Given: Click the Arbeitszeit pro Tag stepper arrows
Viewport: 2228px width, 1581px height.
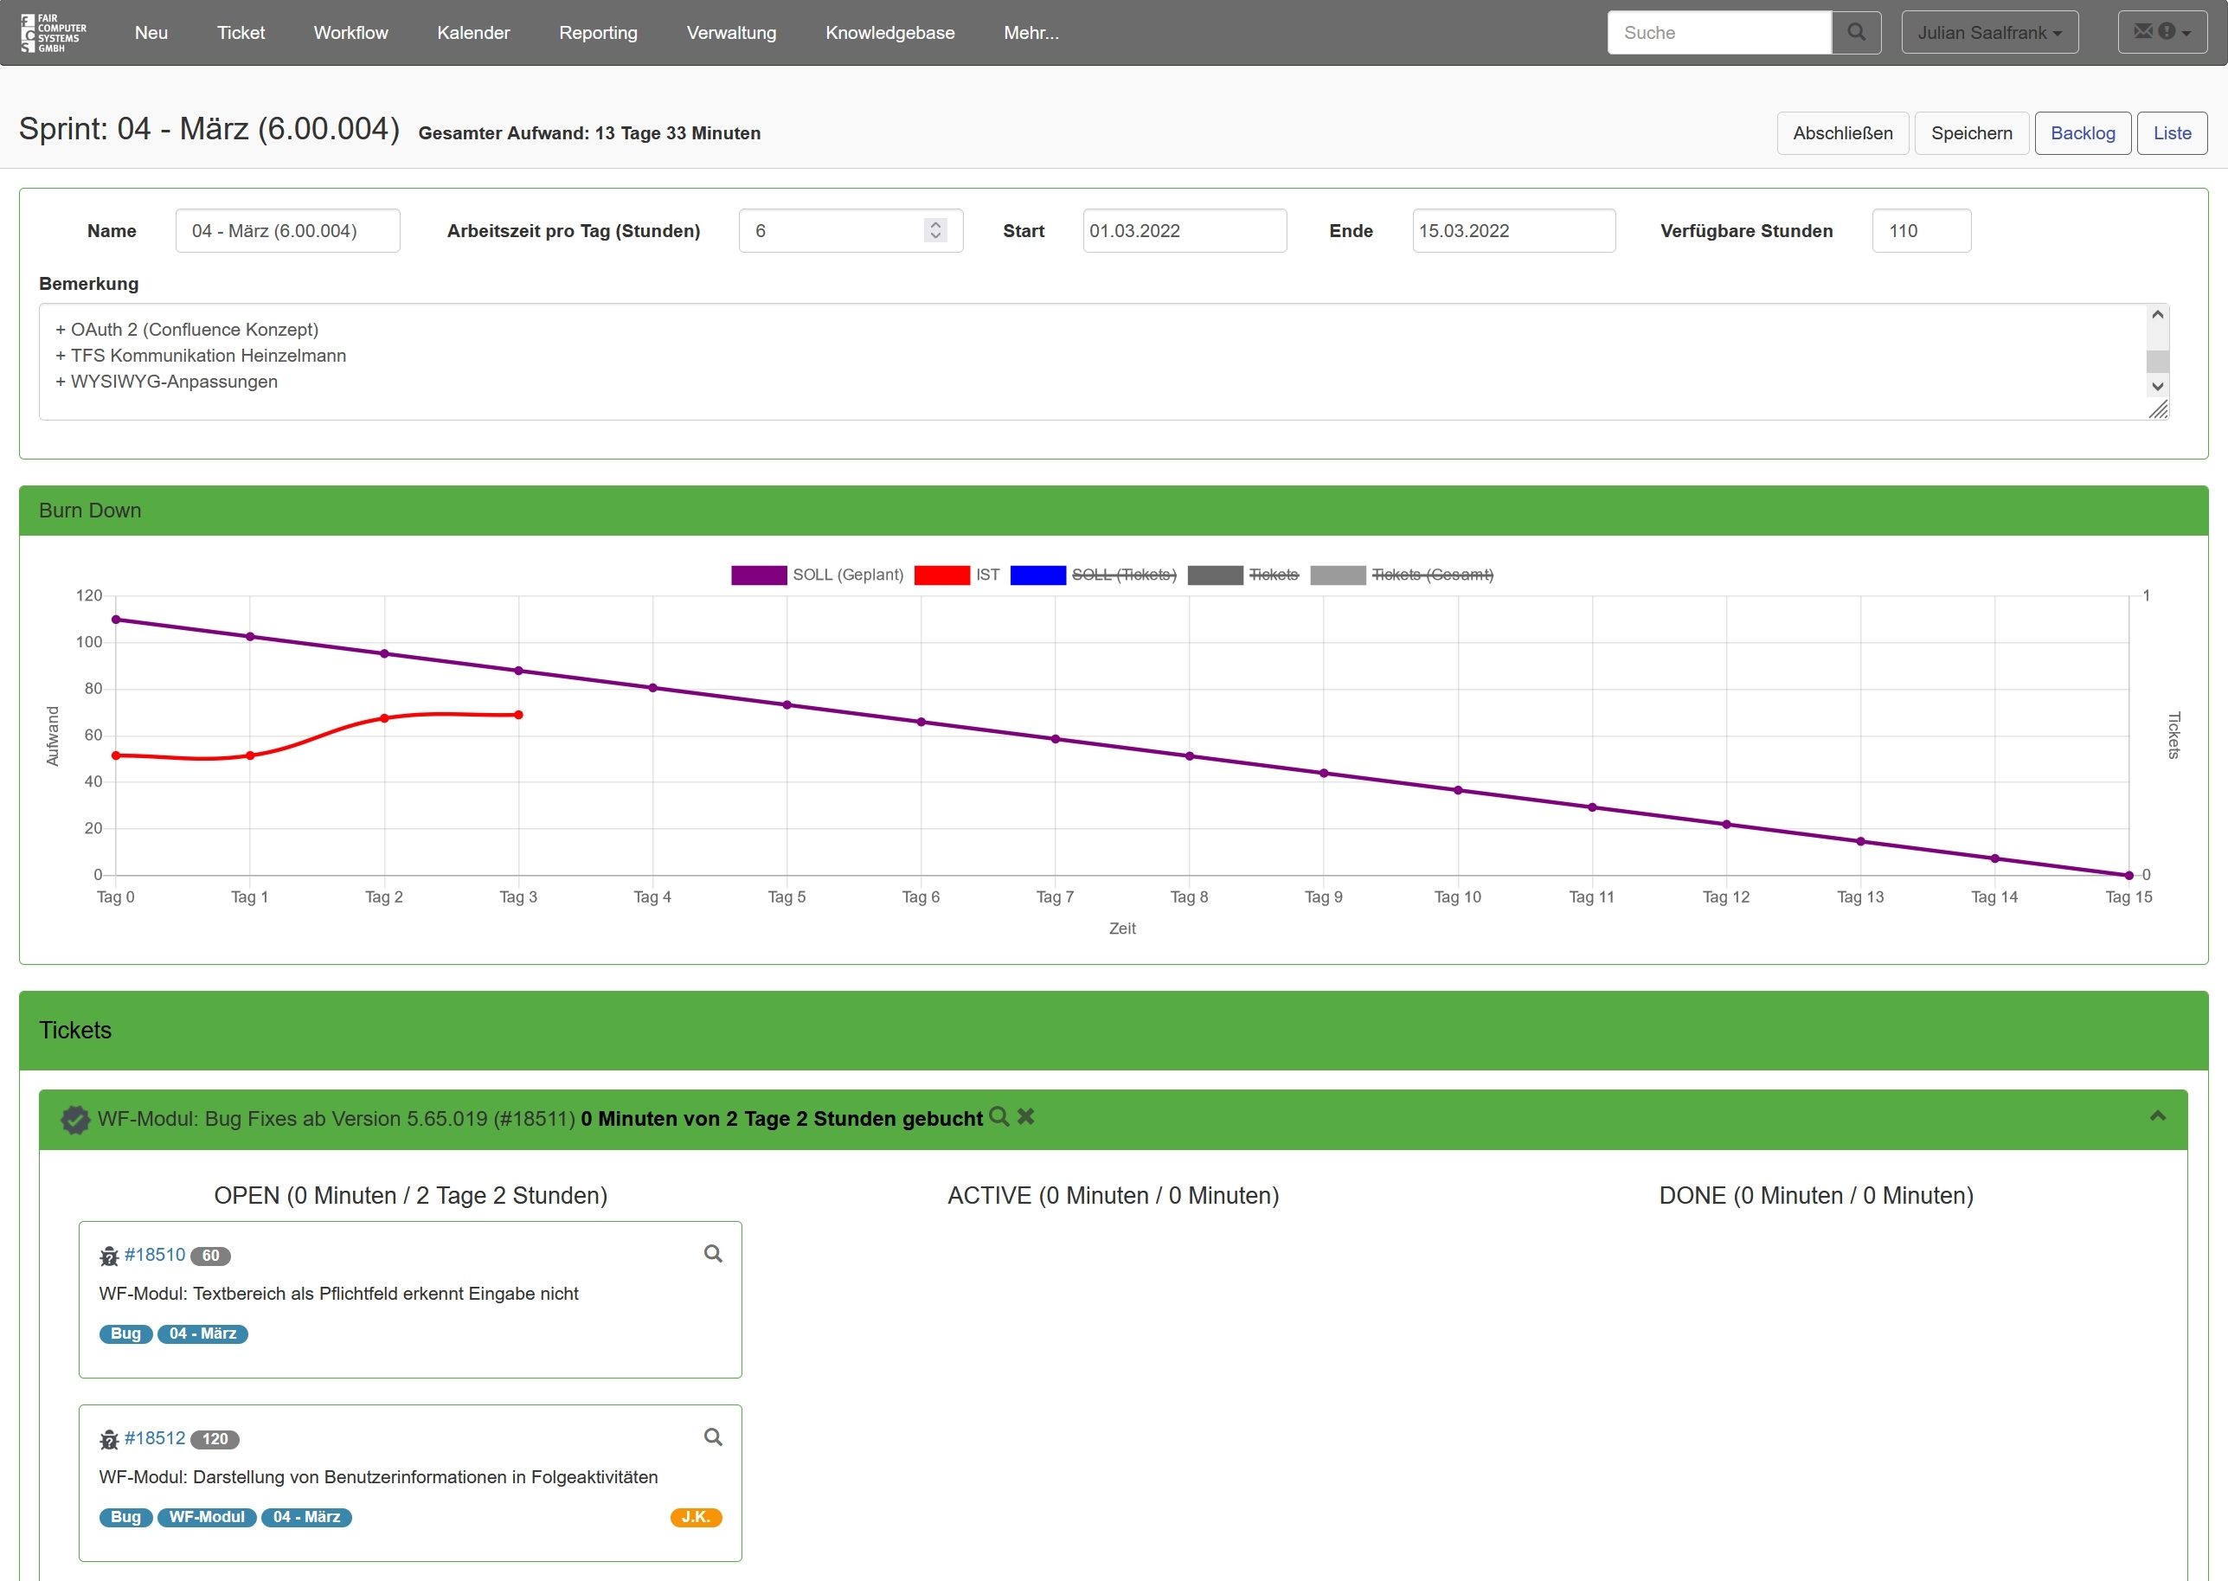Looking at the screenshot, I should tap(935, 231).
